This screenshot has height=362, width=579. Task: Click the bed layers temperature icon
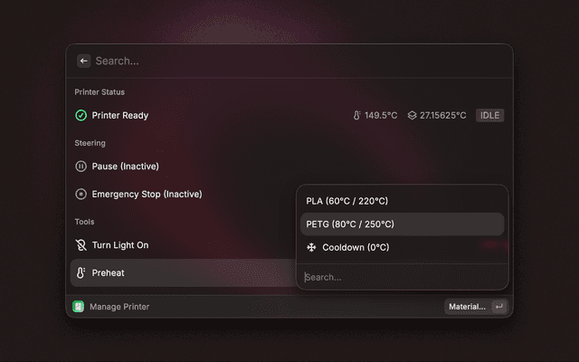413,115
